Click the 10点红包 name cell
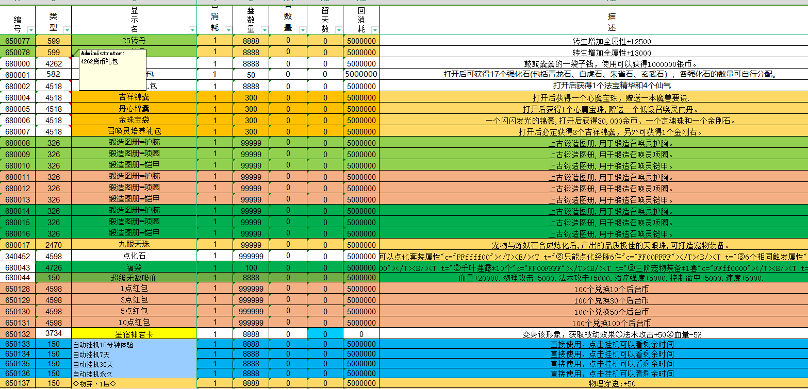The width and height of the screenshot is (808, 389). [x=134, y=323]
